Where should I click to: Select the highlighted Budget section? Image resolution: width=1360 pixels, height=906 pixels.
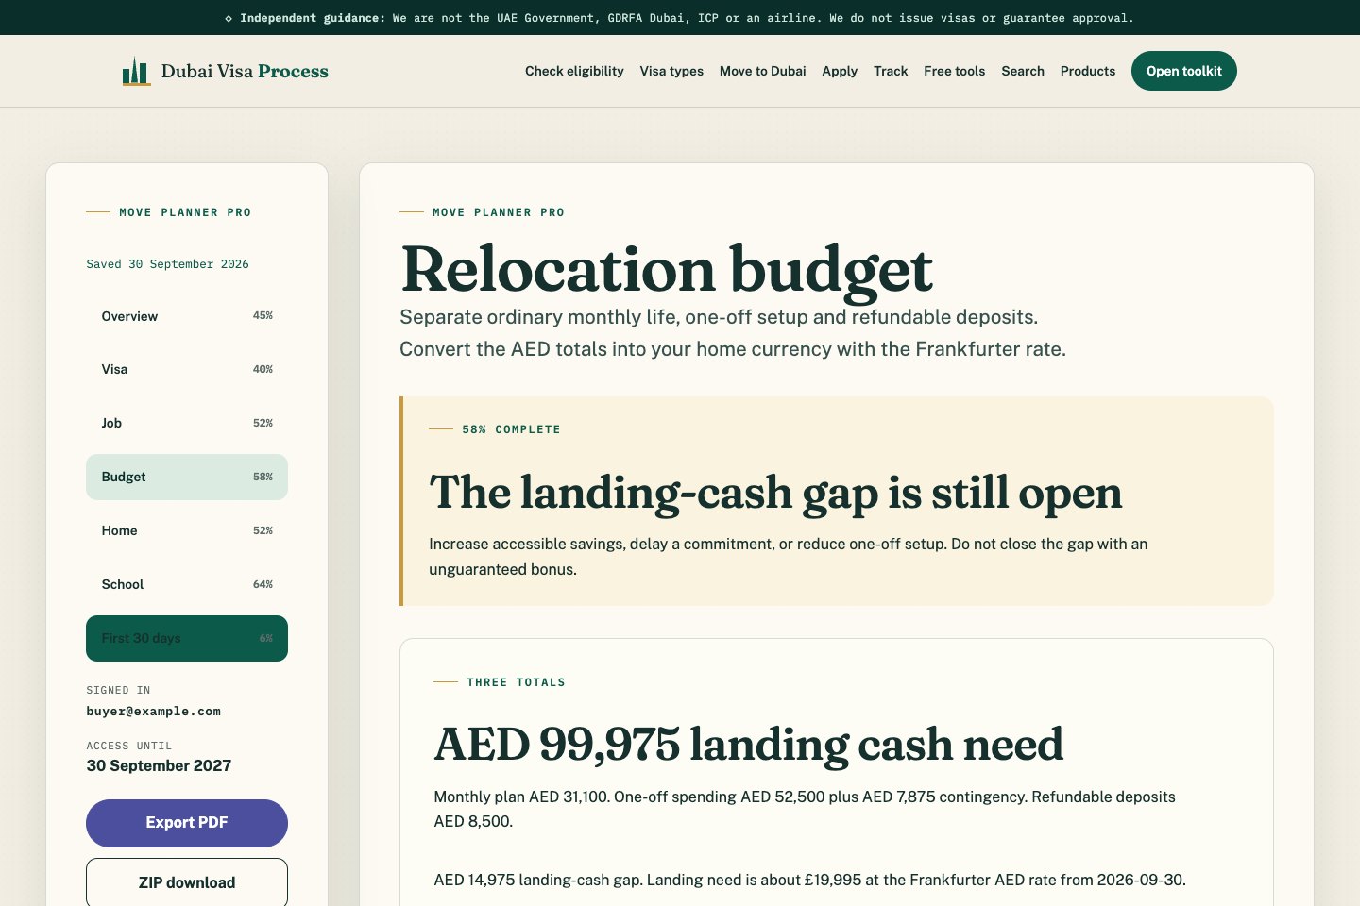pyautogui.click(x=187, y=477)
